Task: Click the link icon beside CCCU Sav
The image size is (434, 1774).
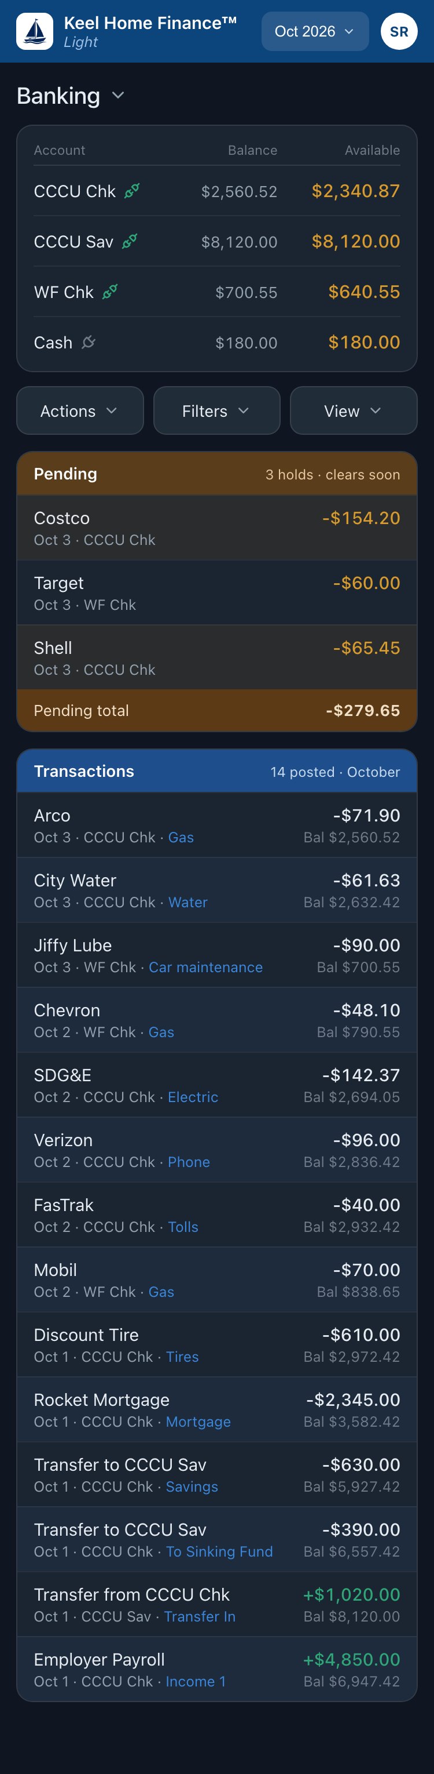Action: 129,241
